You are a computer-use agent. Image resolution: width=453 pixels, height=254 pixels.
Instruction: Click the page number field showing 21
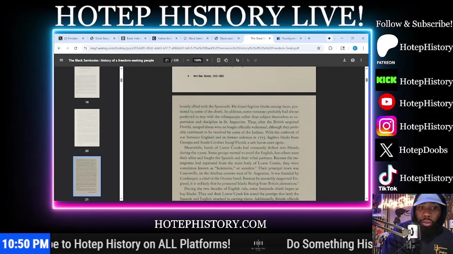tap(167, 60)
